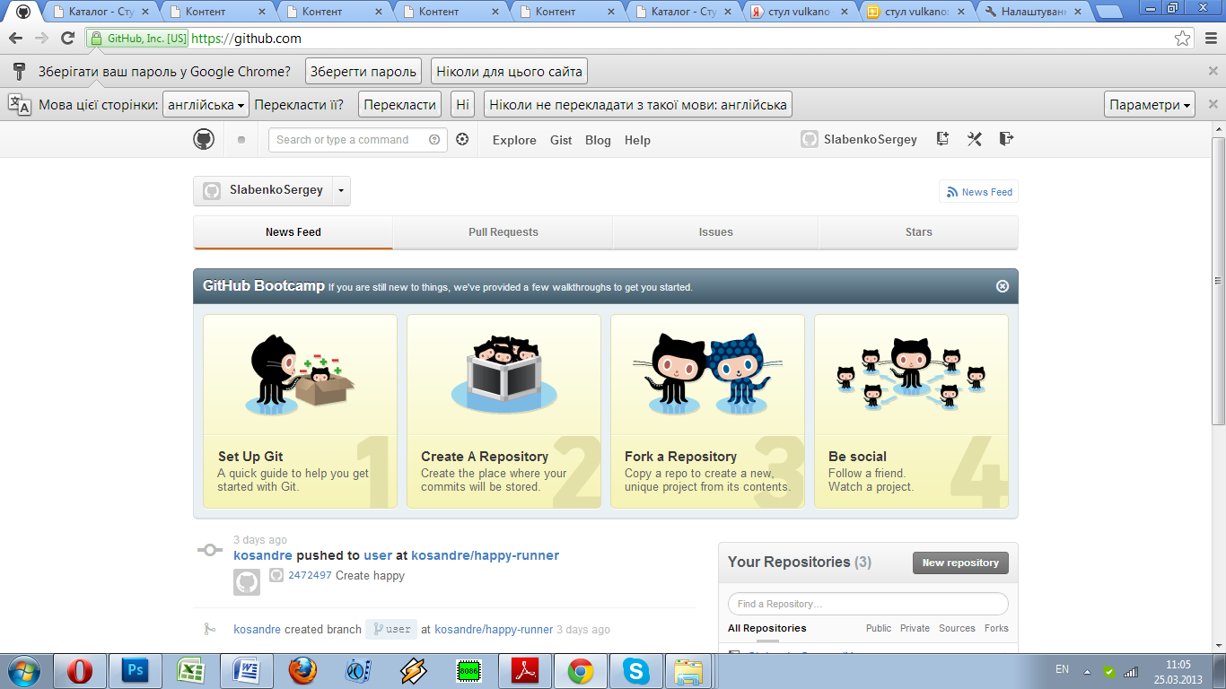
Task: Click Ніколи для цього сайта button
Action: click(x=510, y=72)
